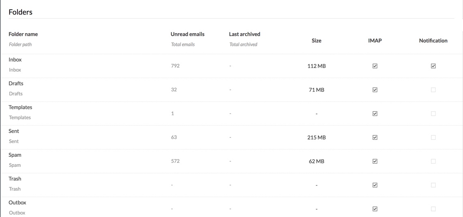Uncheck IMAP for the Spam folder
This screenshot has width=463, height=217.
pyautogui.click(x=375, y=161)
